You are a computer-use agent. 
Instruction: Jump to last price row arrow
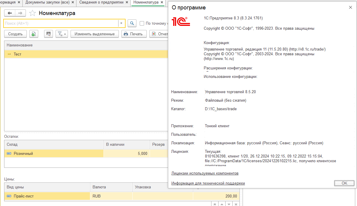pyautogui.click(x=236, y=204)
